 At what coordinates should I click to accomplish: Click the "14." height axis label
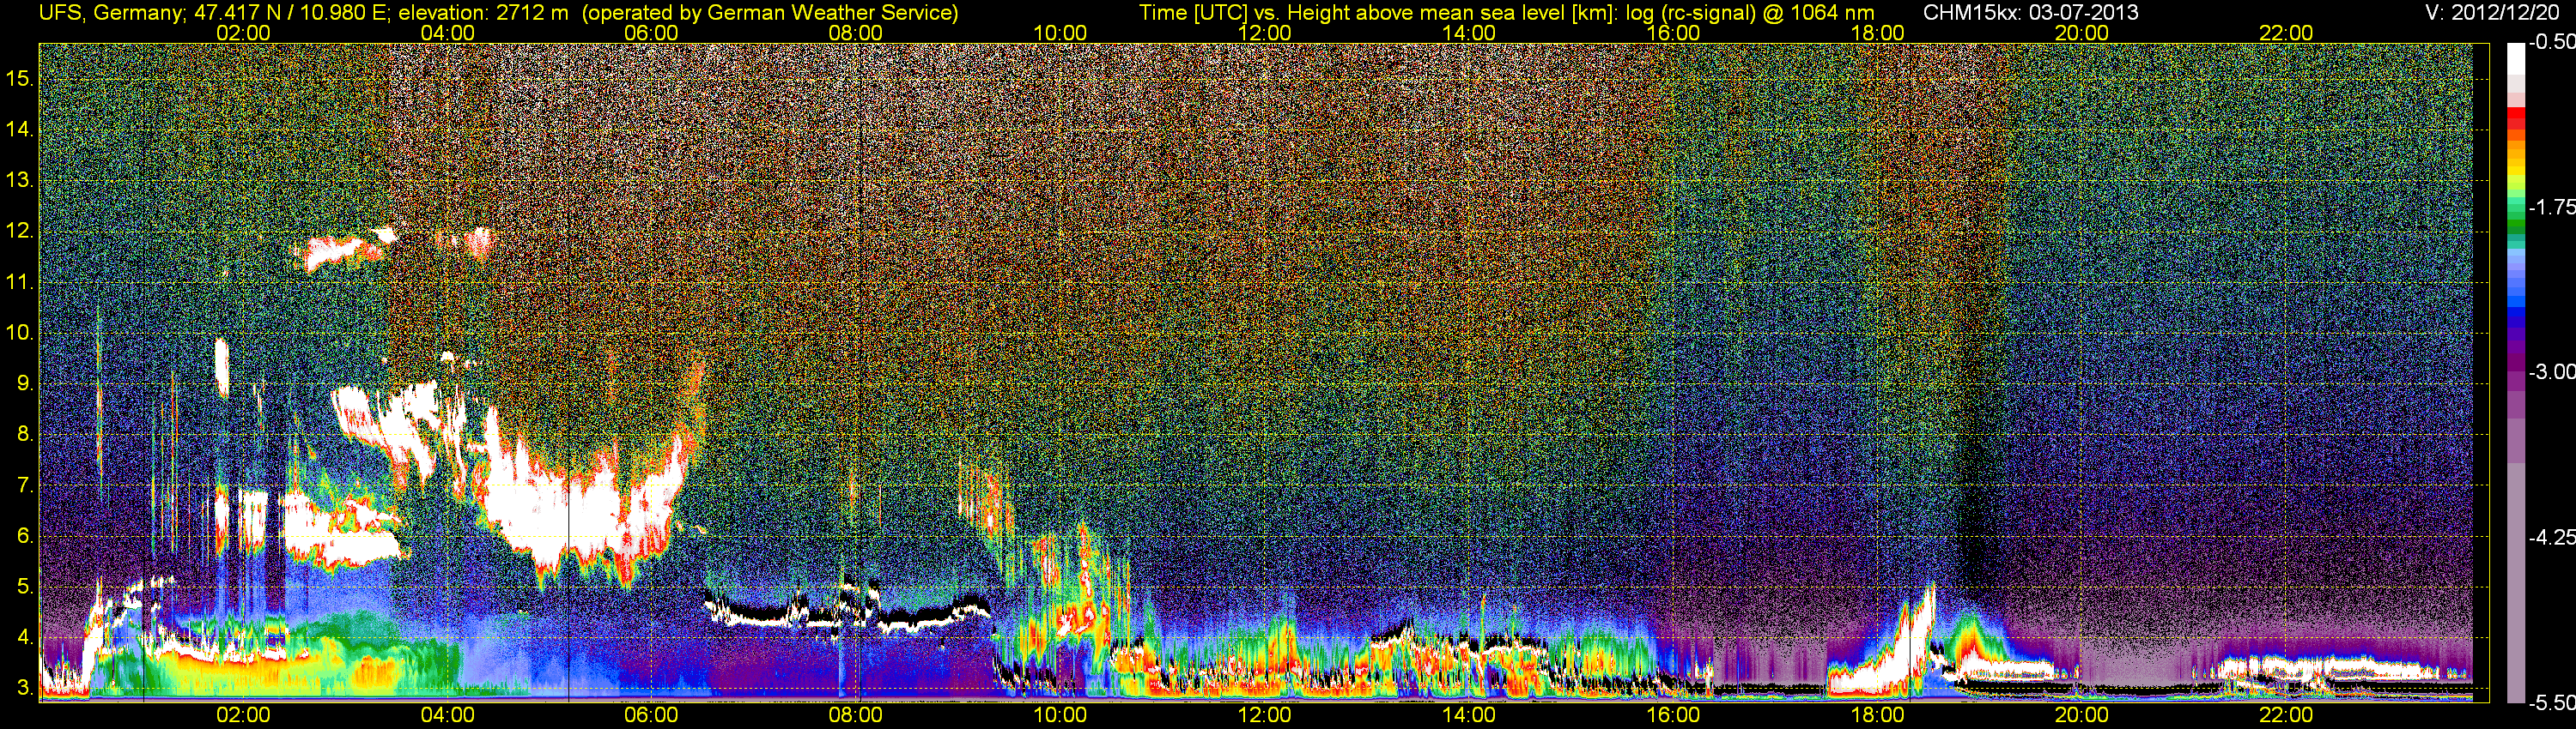click(x=20, y=130)
